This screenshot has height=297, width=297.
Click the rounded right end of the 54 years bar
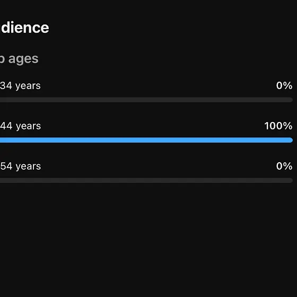coord(291,180)
